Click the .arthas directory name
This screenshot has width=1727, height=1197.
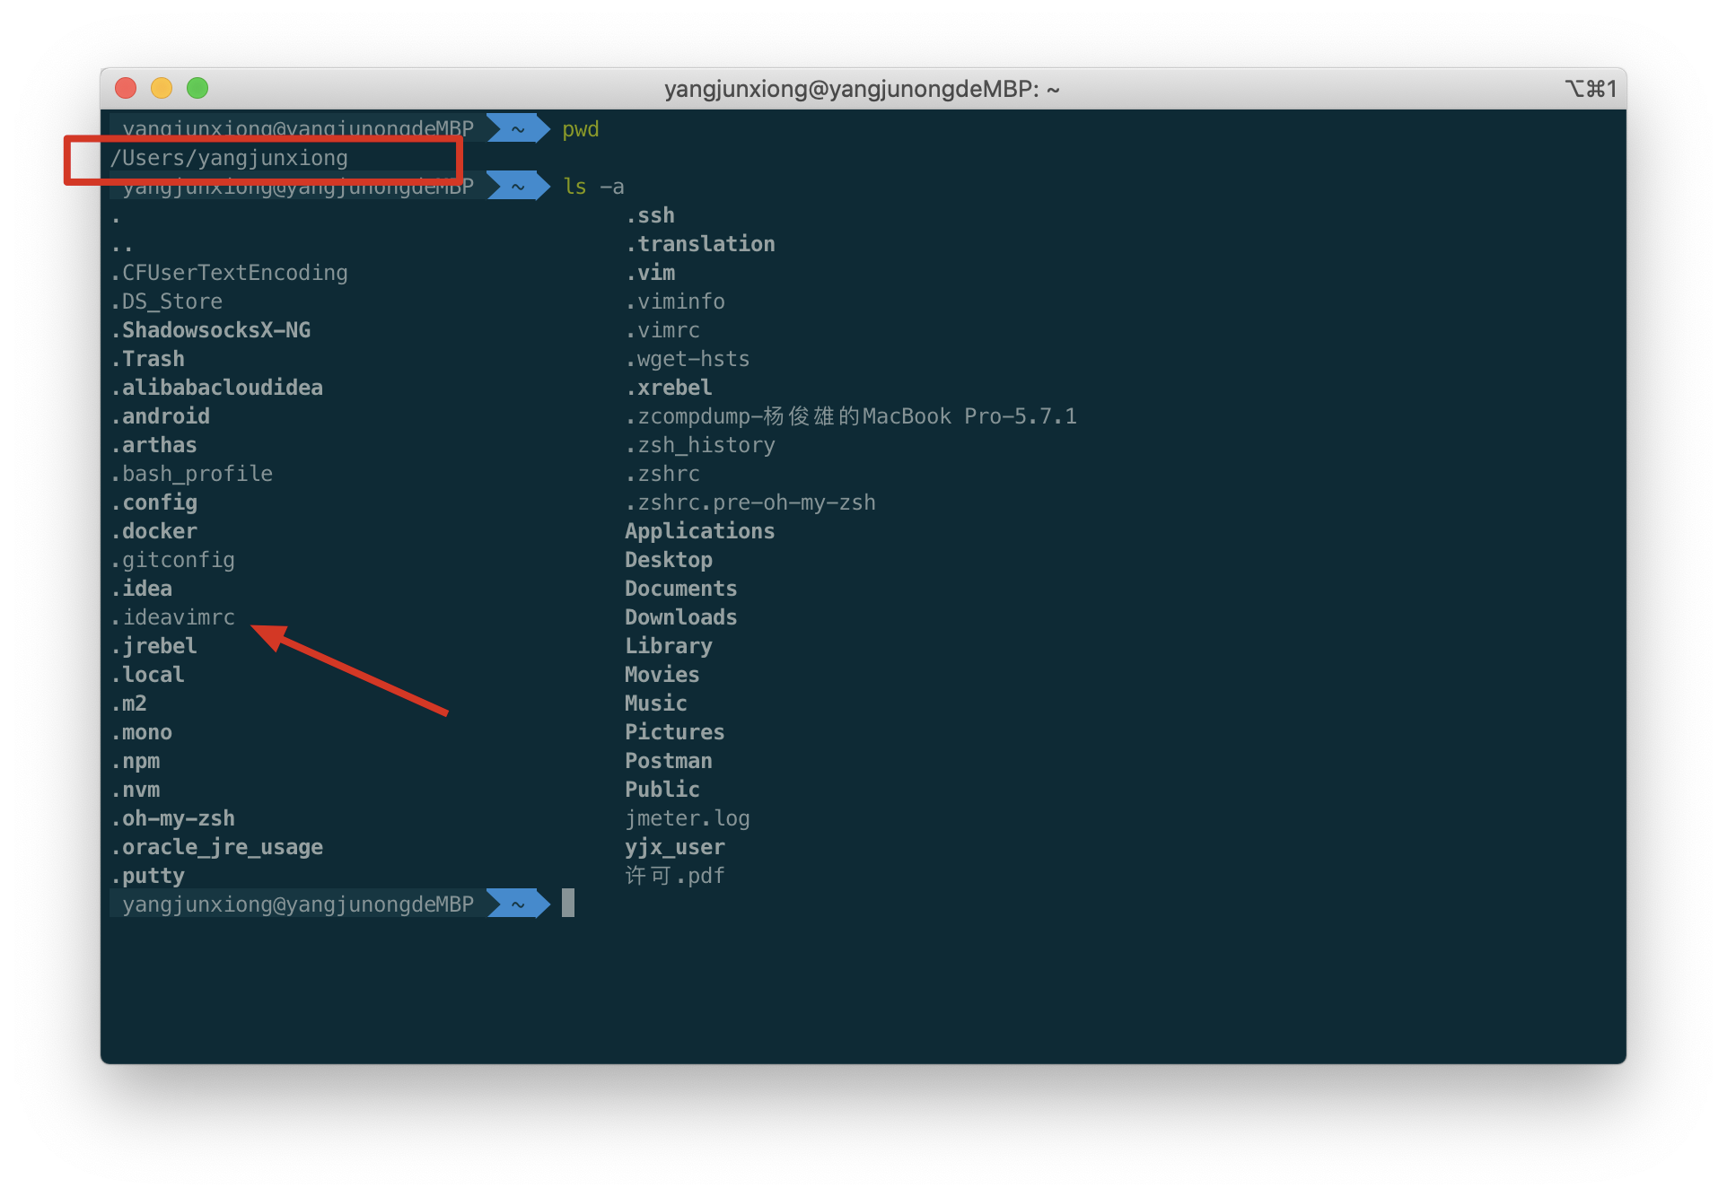[x=153, y=445]
